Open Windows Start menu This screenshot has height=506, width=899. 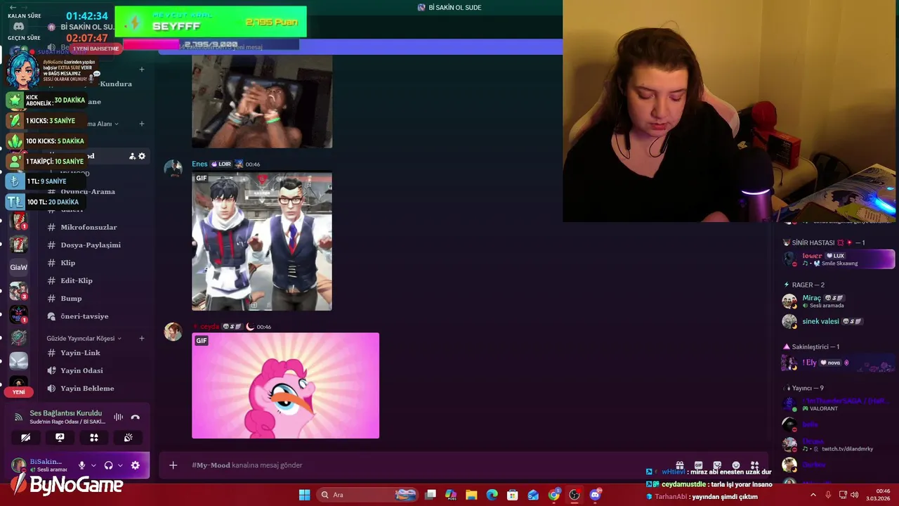304,495
